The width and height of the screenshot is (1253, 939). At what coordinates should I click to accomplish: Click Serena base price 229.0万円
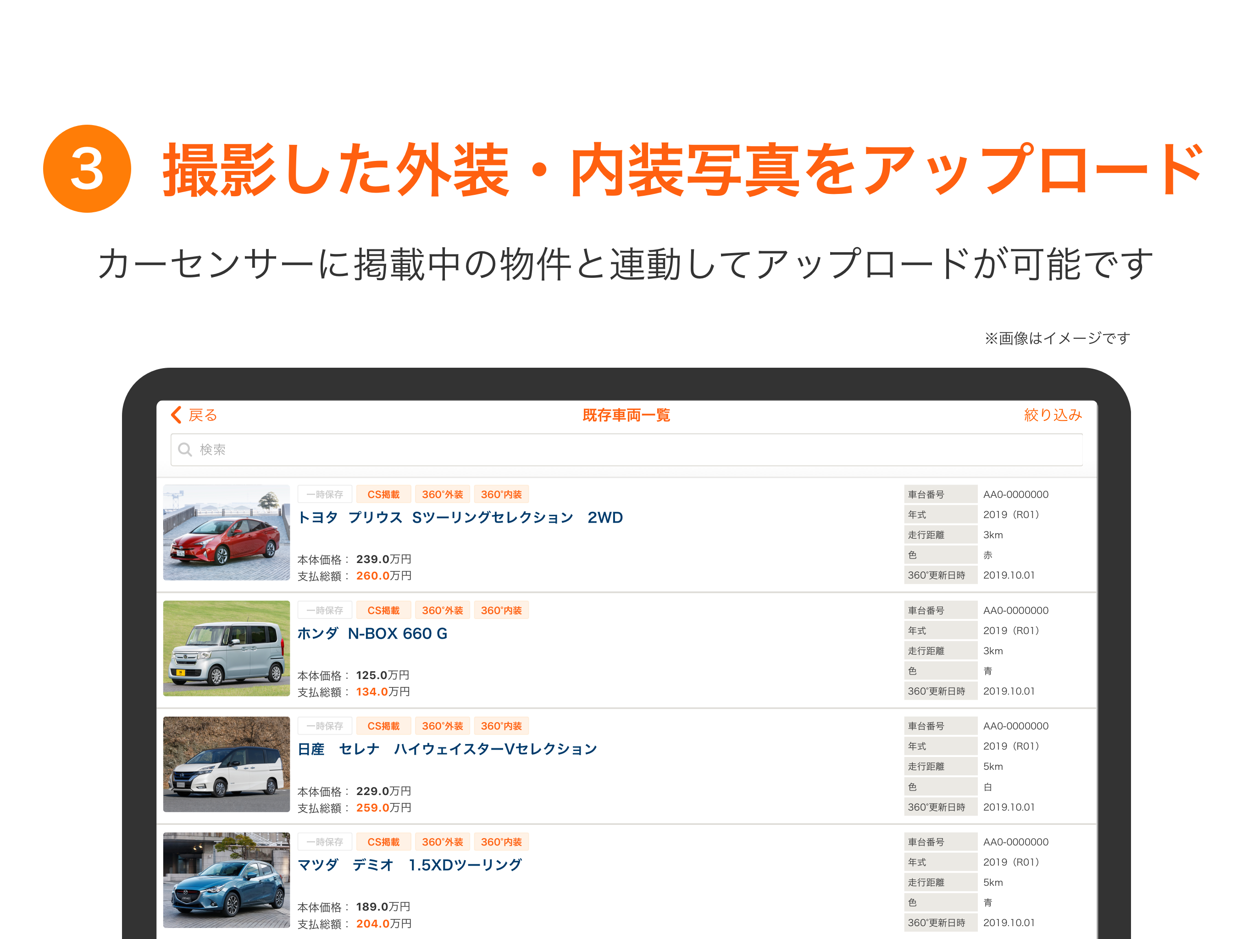(x=383, y=791)
